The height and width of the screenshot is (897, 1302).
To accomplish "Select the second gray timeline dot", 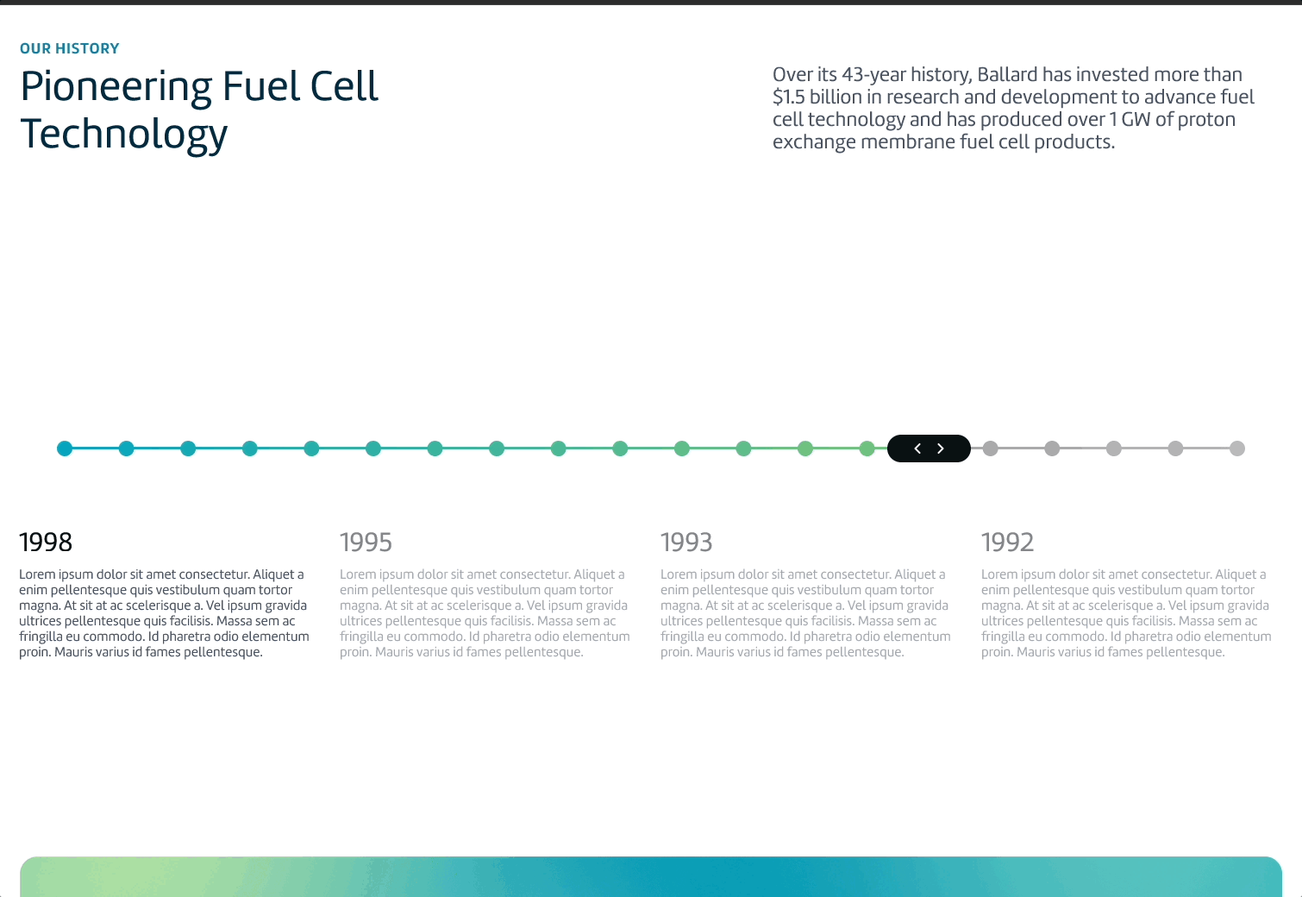I will click(1052, 448).
